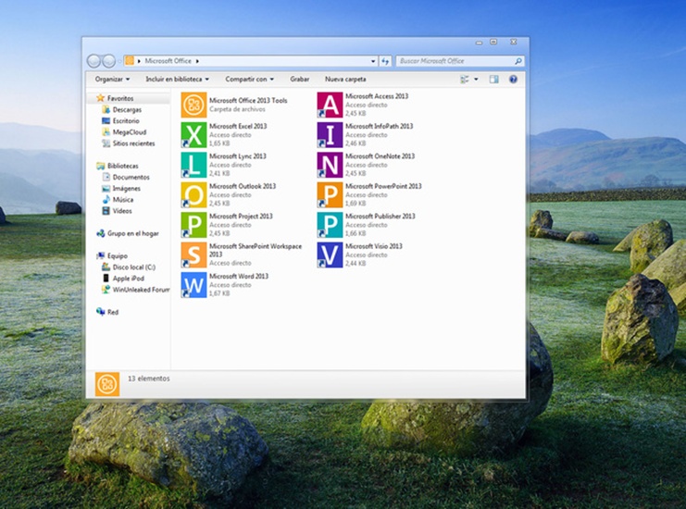Open the Microsoft Office 2013 Tools folder
686x509 pixels.
click(x=193, y=105)
